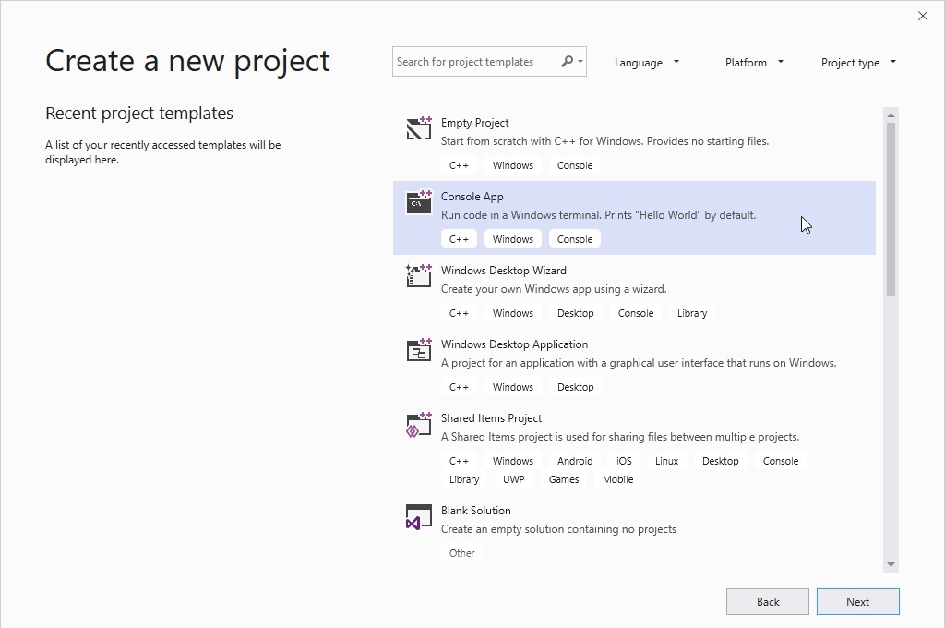Viewport: 945px width, 628px height.
Task: Click Console tag under Empty Project
Action: pyautogui.click(x=575, y=165)
